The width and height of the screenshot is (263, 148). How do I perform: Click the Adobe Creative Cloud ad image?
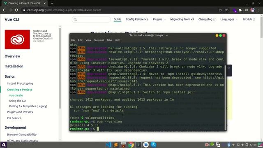click(x=17, y=39)
